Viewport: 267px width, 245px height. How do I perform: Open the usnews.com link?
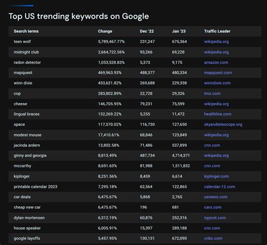216,197
